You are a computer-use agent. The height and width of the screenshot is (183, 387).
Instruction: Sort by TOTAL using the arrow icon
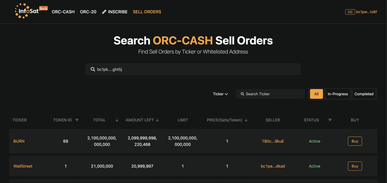tap(117, 120)
